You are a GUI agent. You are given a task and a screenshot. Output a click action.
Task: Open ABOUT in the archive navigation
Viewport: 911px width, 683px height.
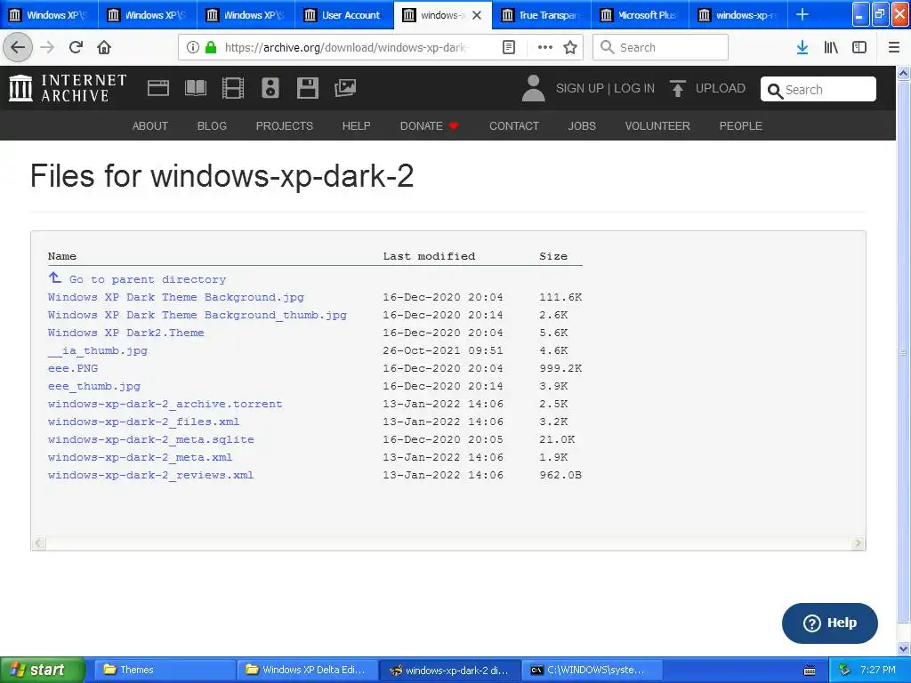149,126
